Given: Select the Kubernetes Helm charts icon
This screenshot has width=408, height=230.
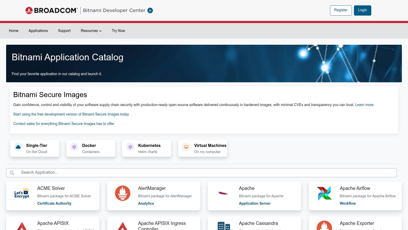Looking at the screenshot, I should (x=130, y=147).
